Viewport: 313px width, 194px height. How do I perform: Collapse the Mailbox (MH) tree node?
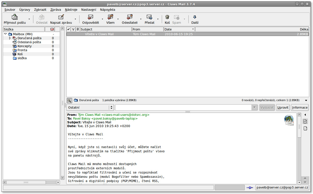pyautogui.click(x=5, y=34)
